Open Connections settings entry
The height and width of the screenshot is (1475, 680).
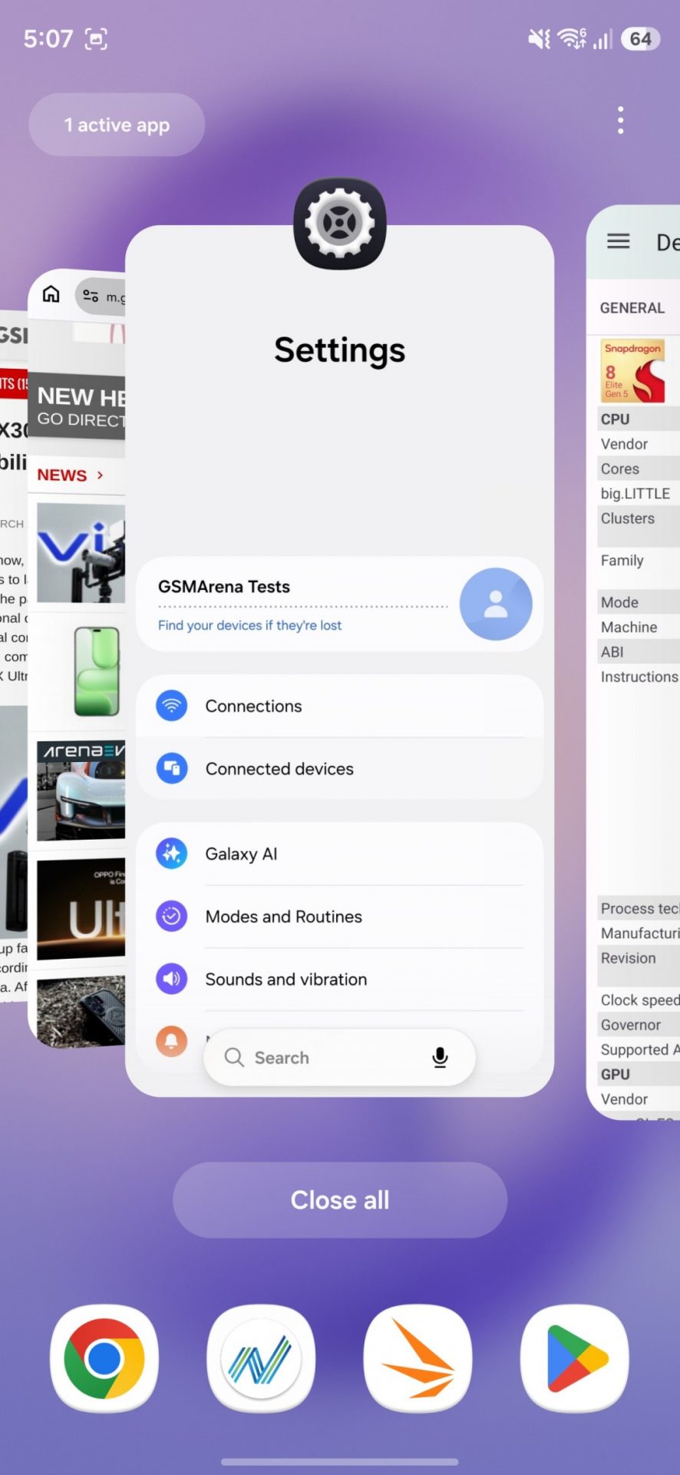coord(253,706)
